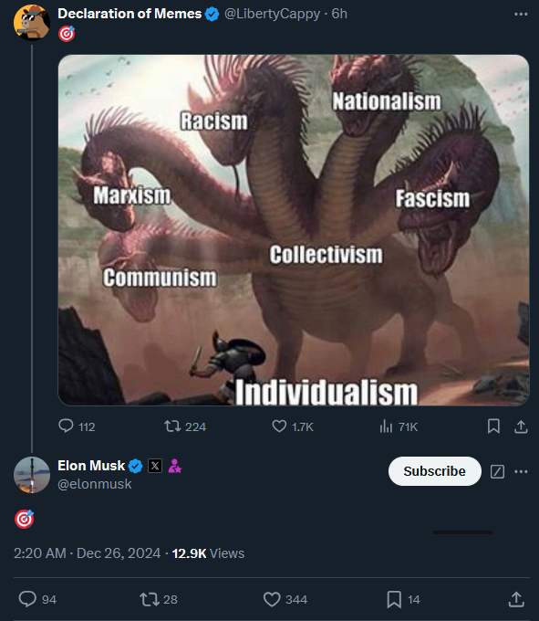
Task: Bookmark the quoted meme post
Action: [493, 426]
